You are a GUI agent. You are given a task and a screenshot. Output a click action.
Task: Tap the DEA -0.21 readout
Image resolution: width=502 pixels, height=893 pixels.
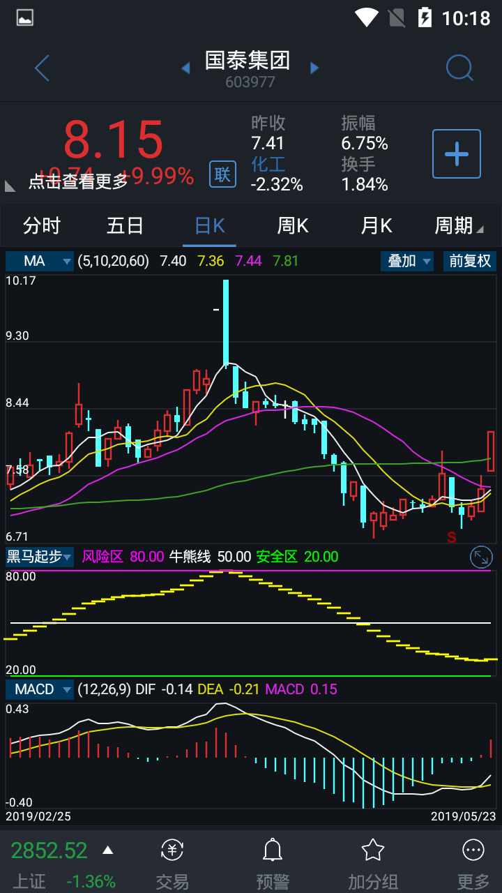pos(229,689)
